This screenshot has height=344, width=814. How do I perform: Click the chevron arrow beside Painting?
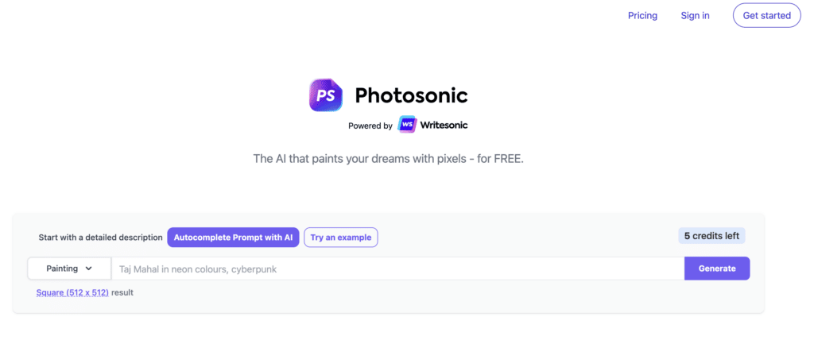(x=88, y=269)
